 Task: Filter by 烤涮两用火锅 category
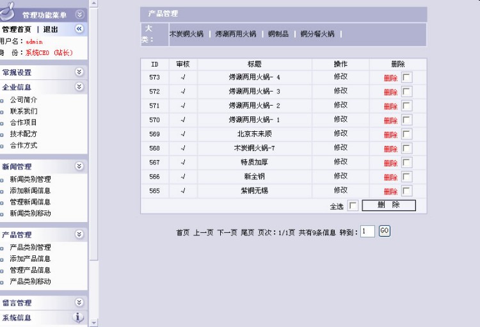(x=236, y=34)
